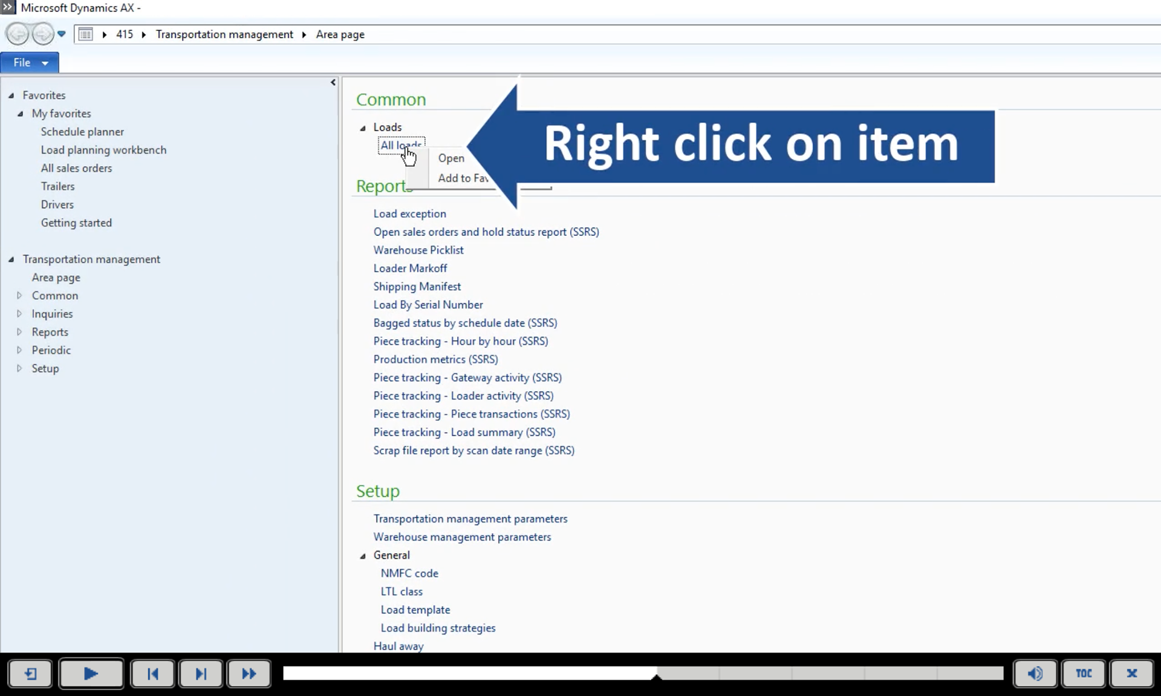Viewport: 1161px width, 696px height.
Task: Click the fast forward player button
Action: coord(249,673)
